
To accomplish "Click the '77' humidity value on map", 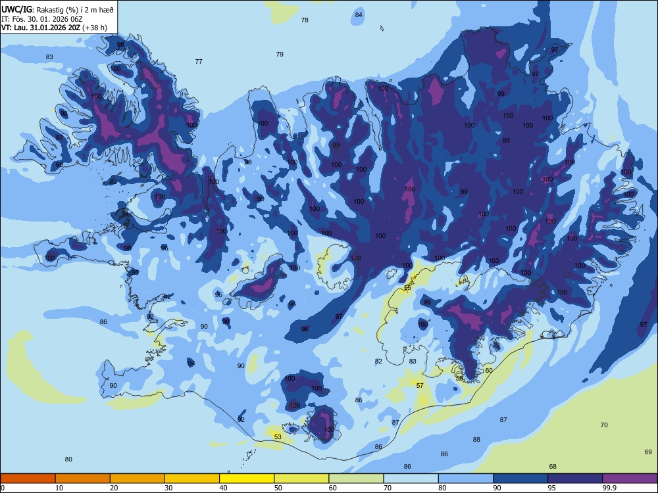I will click(x=199, y=62).
